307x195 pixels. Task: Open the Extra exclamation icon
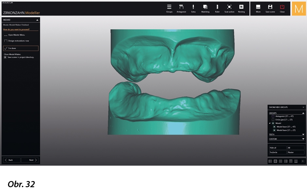click(x=193, y=7)
